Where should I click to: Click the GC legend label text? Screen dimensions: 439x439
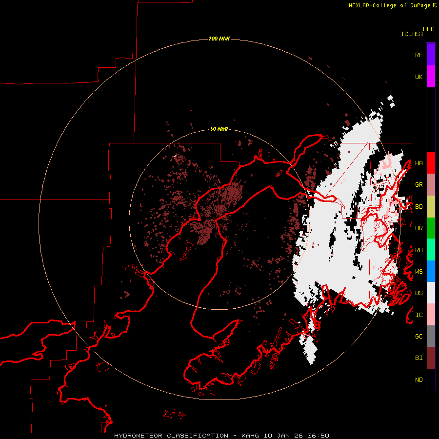pyautogui.click(x=419, y=337)
